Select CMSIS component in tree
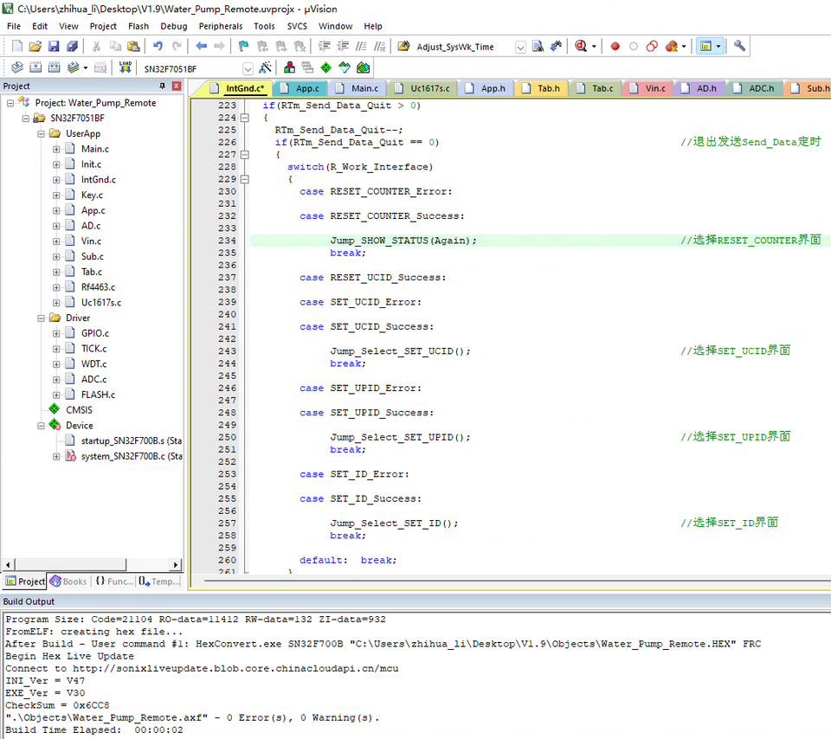The image size is (831, 739). click(79, 410)
